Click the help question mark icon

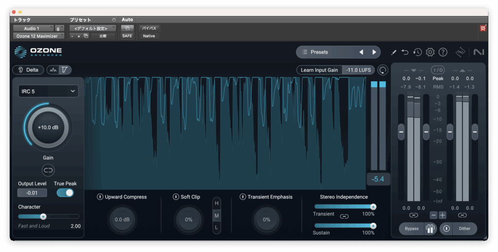[x=443, y=52]
